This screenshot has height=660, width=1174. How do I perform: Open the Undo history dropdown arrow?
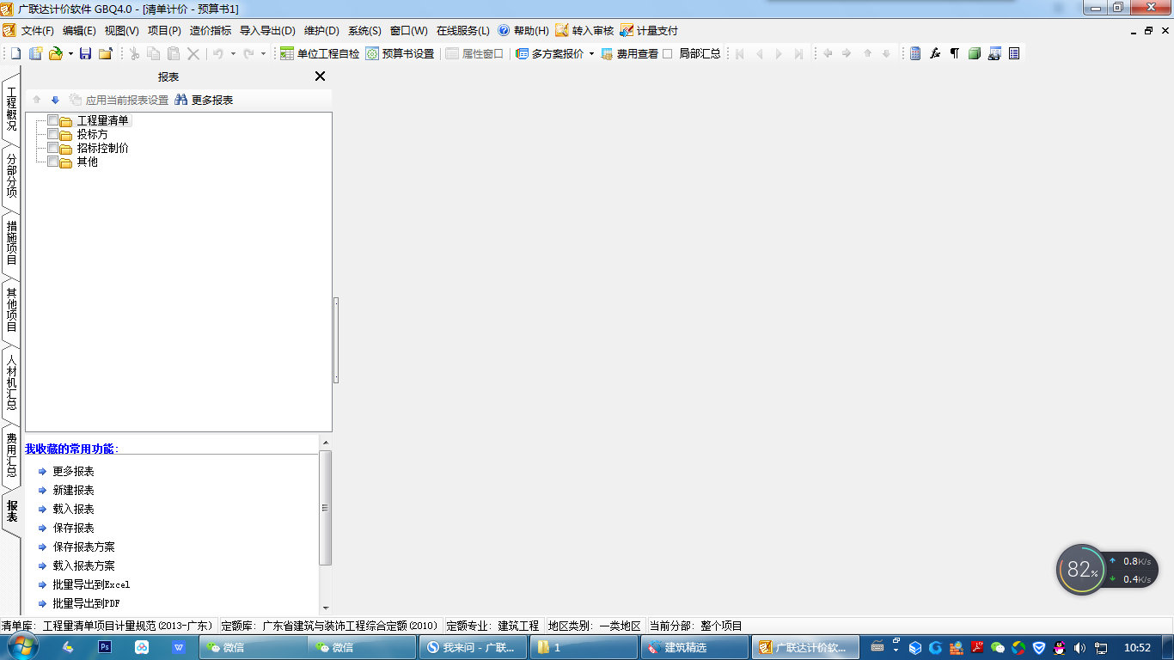pos(233,53)
